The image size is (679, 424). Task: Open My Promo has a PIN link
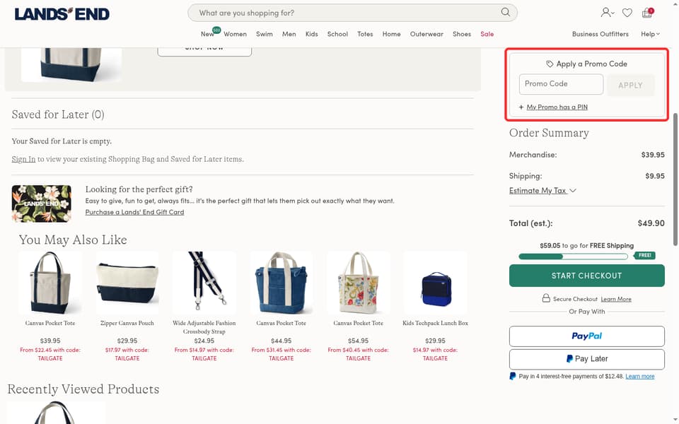[557, 107]
